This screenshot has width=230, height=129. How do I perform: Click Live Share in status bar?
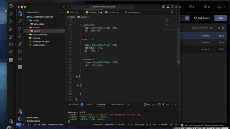click(40, 125)
